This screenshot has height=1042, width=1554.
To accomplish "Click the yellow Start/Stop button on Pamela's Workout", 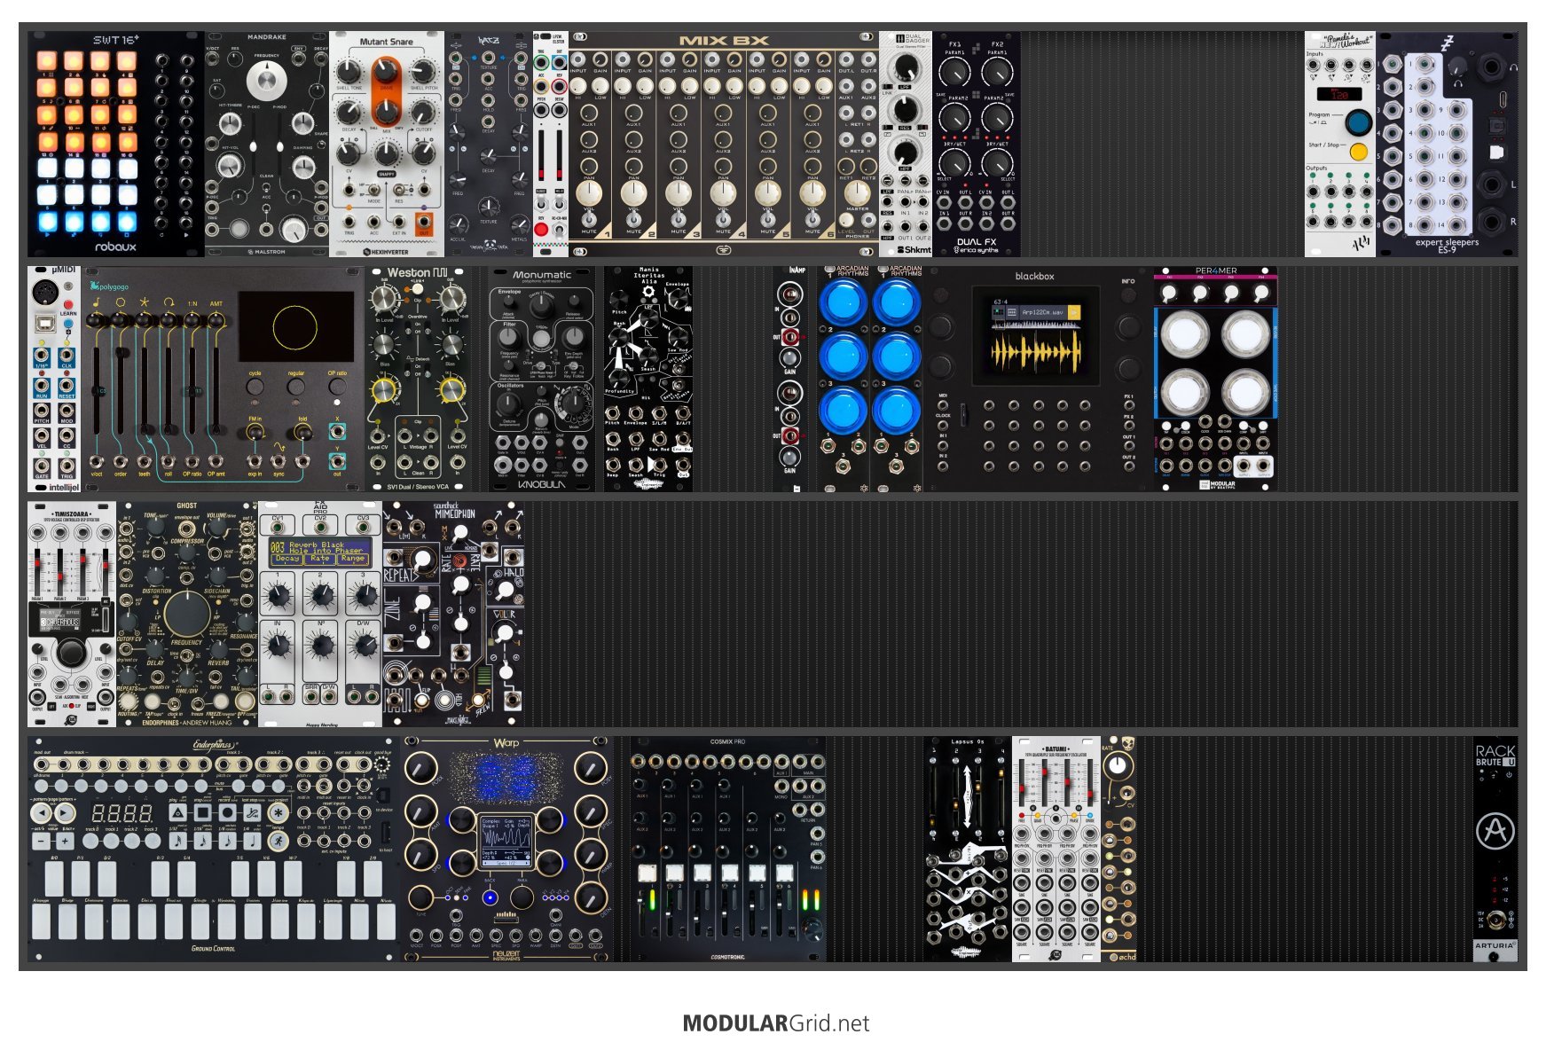I will (x=1358, y=152).
